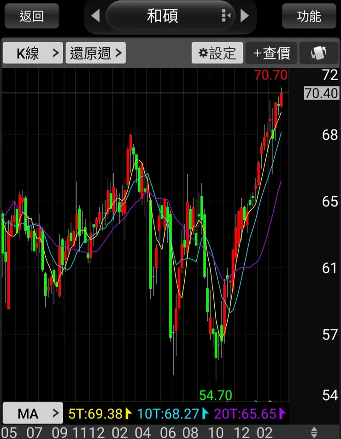Viewport: 341px width, 439px height.
Task: Tap the 54.70 low price label
Action: pos(216,395)
